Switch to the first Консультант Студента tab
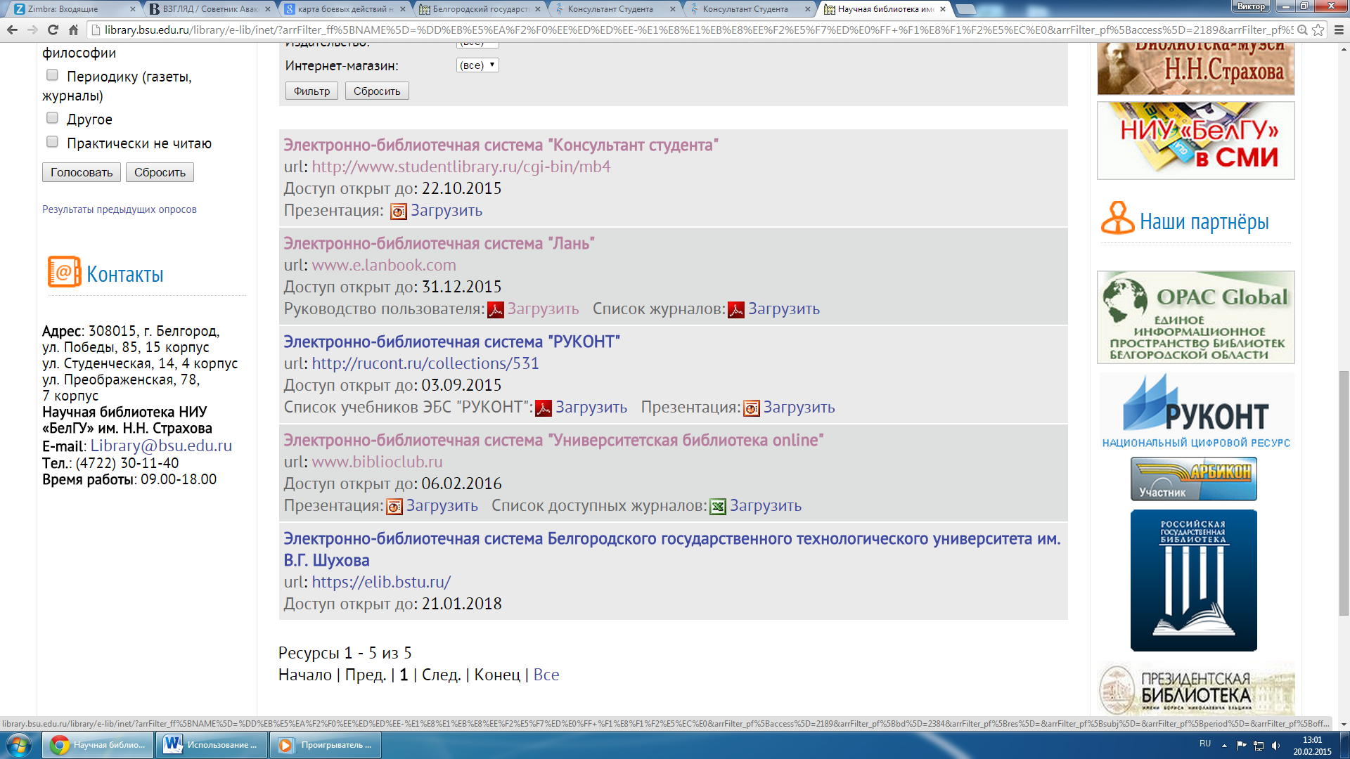Image resolution: width=1350 pixels, height=759 pixels. pos(615,9)
